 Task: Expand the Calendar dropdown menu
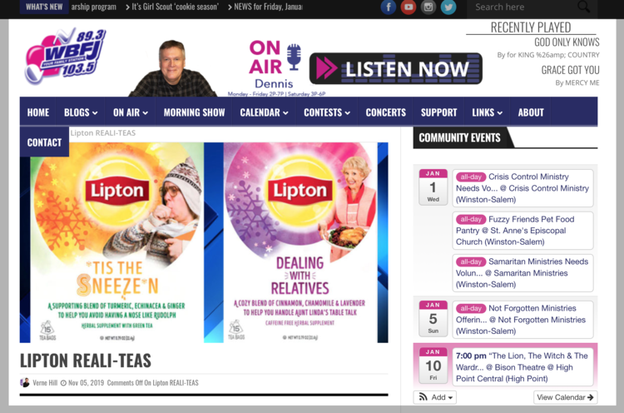pyautogui.click(x=265, y=112)
